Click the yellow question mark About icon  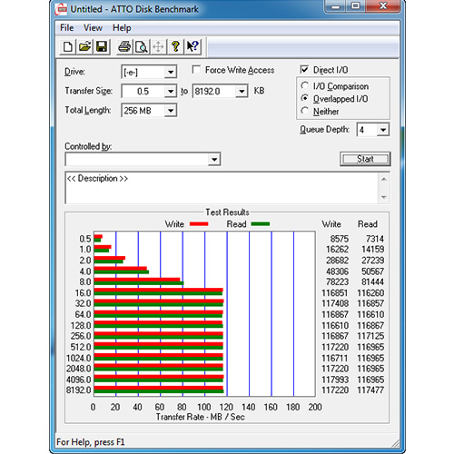(x=175, y=47)
